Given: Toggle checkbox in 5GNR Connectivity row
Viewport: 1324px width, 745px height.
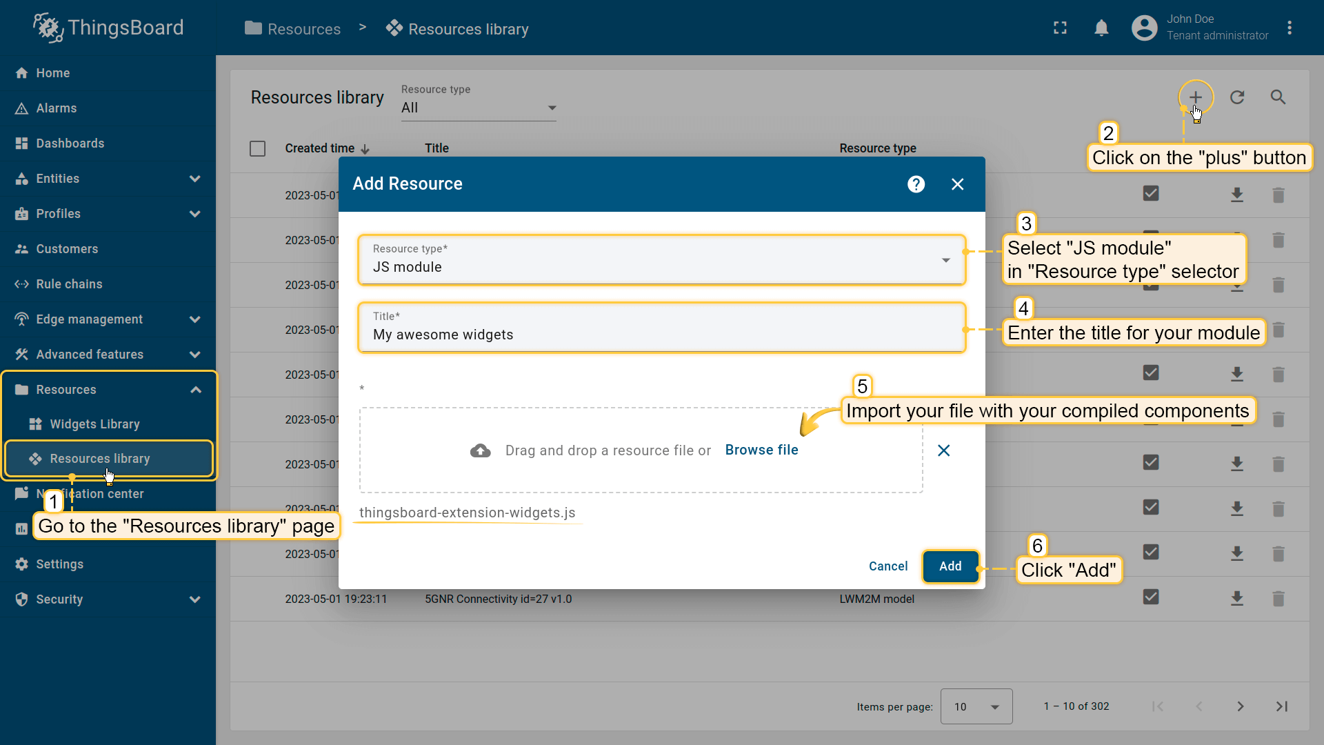Looking at the screenshot, I should pos(1151,597).
